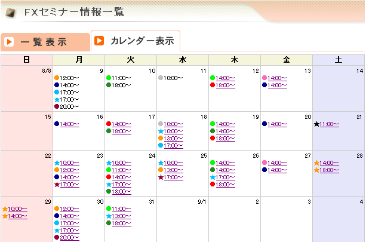Open the pink-dot 14:00 seminar on the 27th
Screen dimensions: 366x242
[277, 163]
